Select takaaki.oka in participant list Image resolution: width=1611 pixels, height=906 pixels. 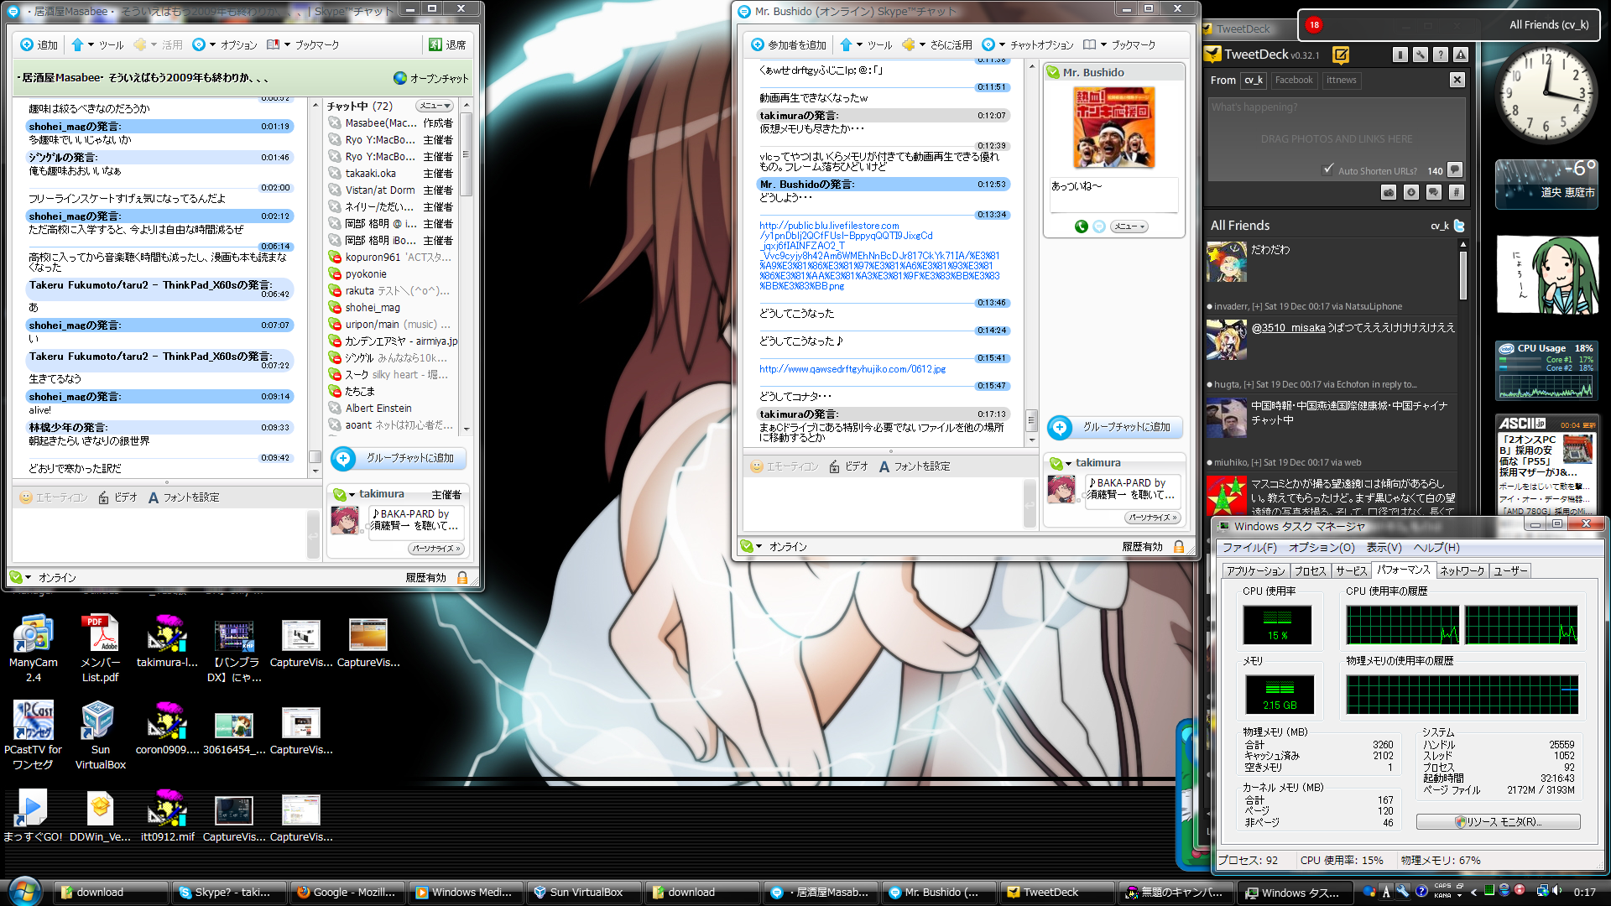point(370,174)
